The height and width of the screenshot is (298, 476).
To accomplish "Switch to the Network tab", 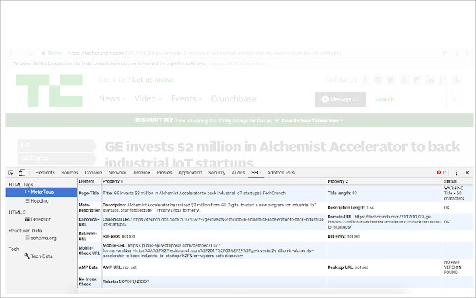I will click(x=118, y=172).
